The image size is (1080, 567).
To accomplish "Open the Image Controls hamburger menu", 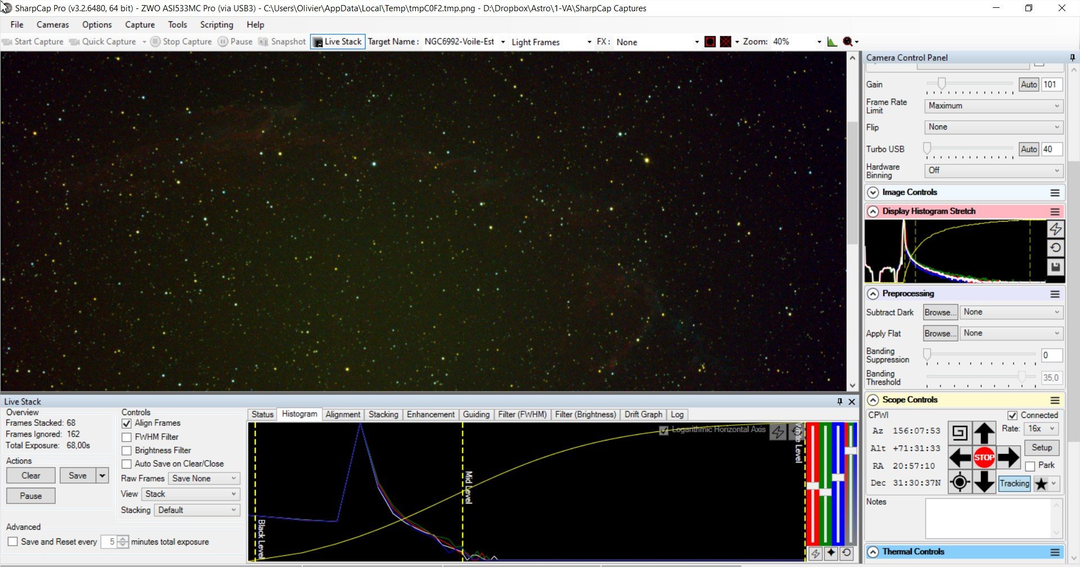I will (x=1055, y=192).
